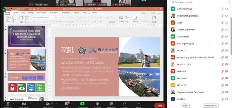
Task: Toggle Dian F. K's muted microphone
Action: pos(222,51)
